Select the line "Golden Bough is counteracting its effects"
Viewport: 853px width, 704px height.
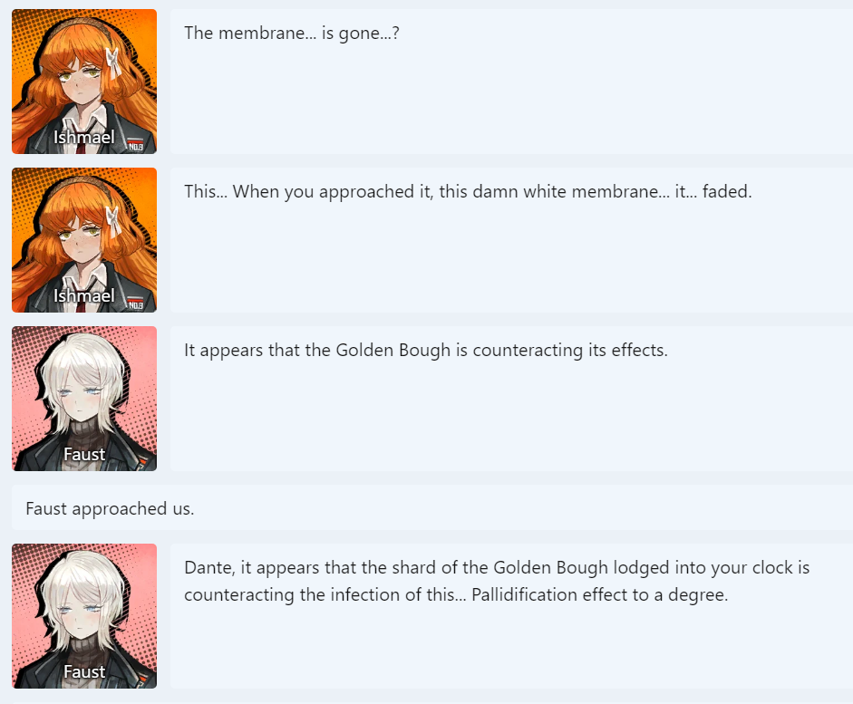501,350
